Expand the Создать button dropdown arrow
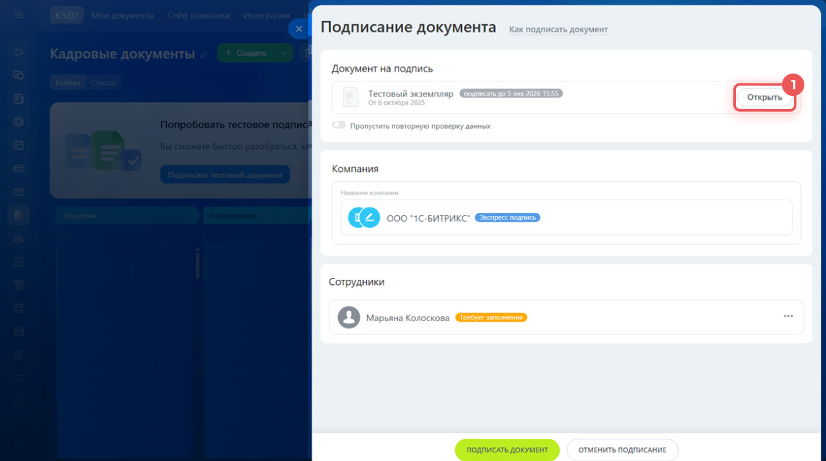Image resolution: width=826 pixels, height=461 pixels. coord(283,53)
